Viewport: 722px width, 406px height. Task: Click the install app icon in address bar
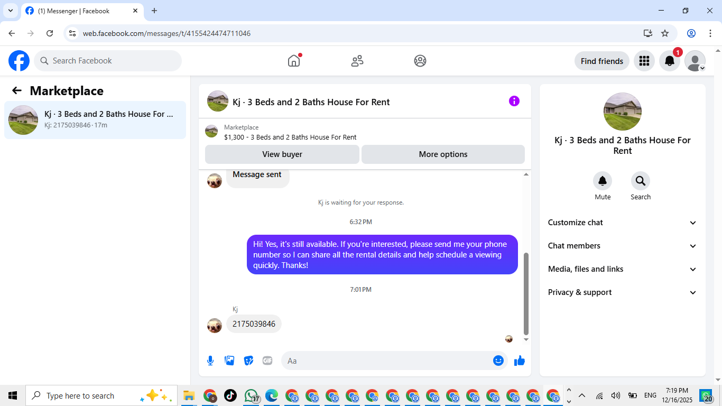[648, 33]
